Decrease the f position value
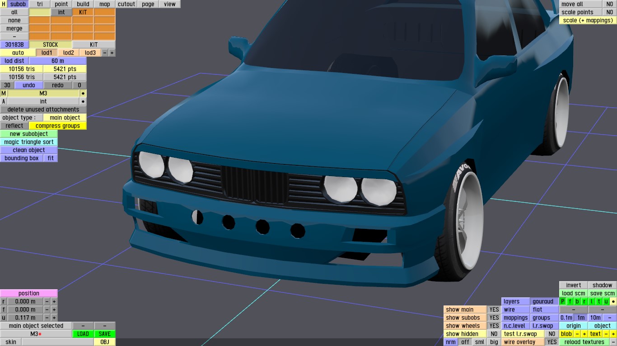Screen dimensions: 617x346 (47, 310)
